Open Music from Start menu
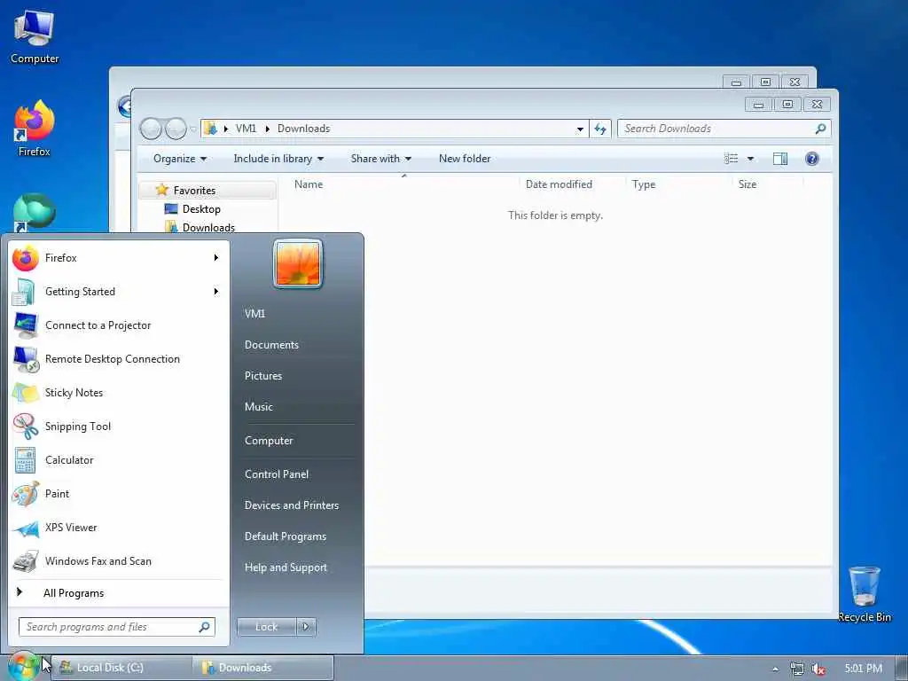The height and width of the screenshot is (681, 908). click(258, 407)
